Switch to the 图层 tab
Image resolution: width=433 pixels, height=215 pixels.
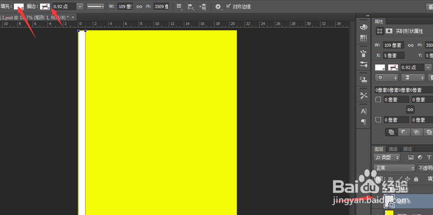tap(378, 149)
